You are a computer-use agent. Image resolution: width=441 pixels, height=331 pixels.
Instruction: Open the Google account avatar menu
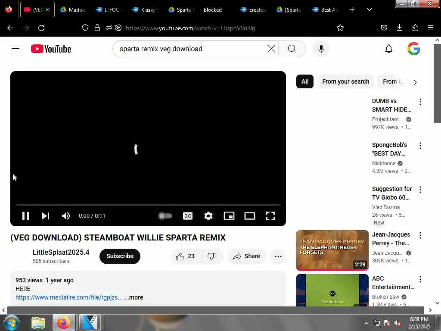[414, 49]
